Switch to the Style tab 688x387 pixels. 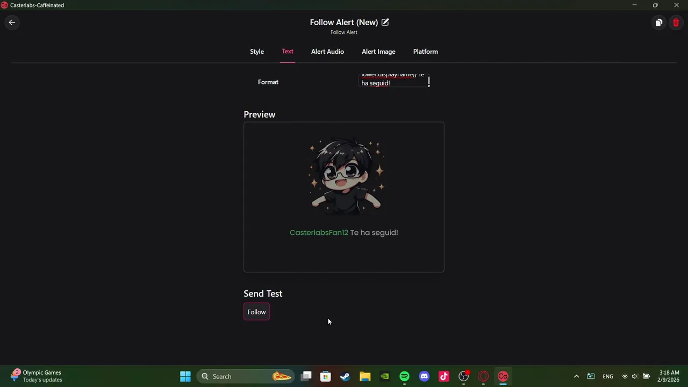257,52
